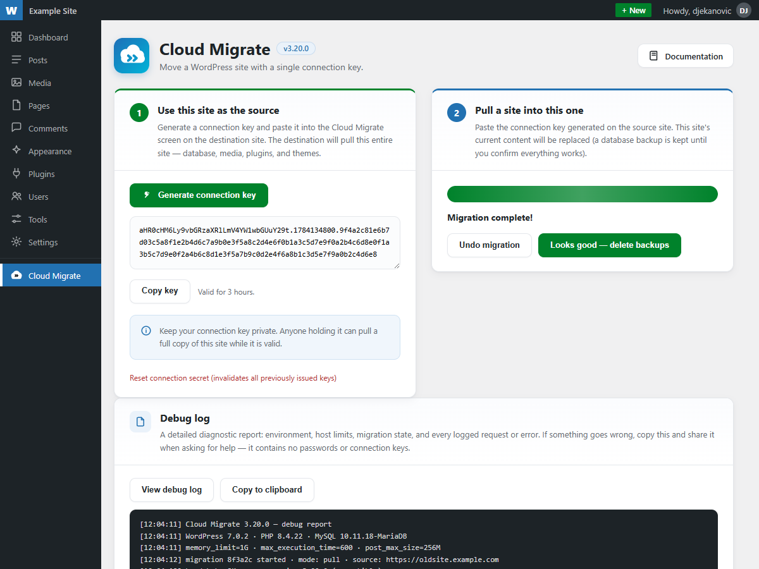Click the key icon on Generate button
The width and height of the screenshot is (759, 569).
pyautogui.click(x=147, y=195)
